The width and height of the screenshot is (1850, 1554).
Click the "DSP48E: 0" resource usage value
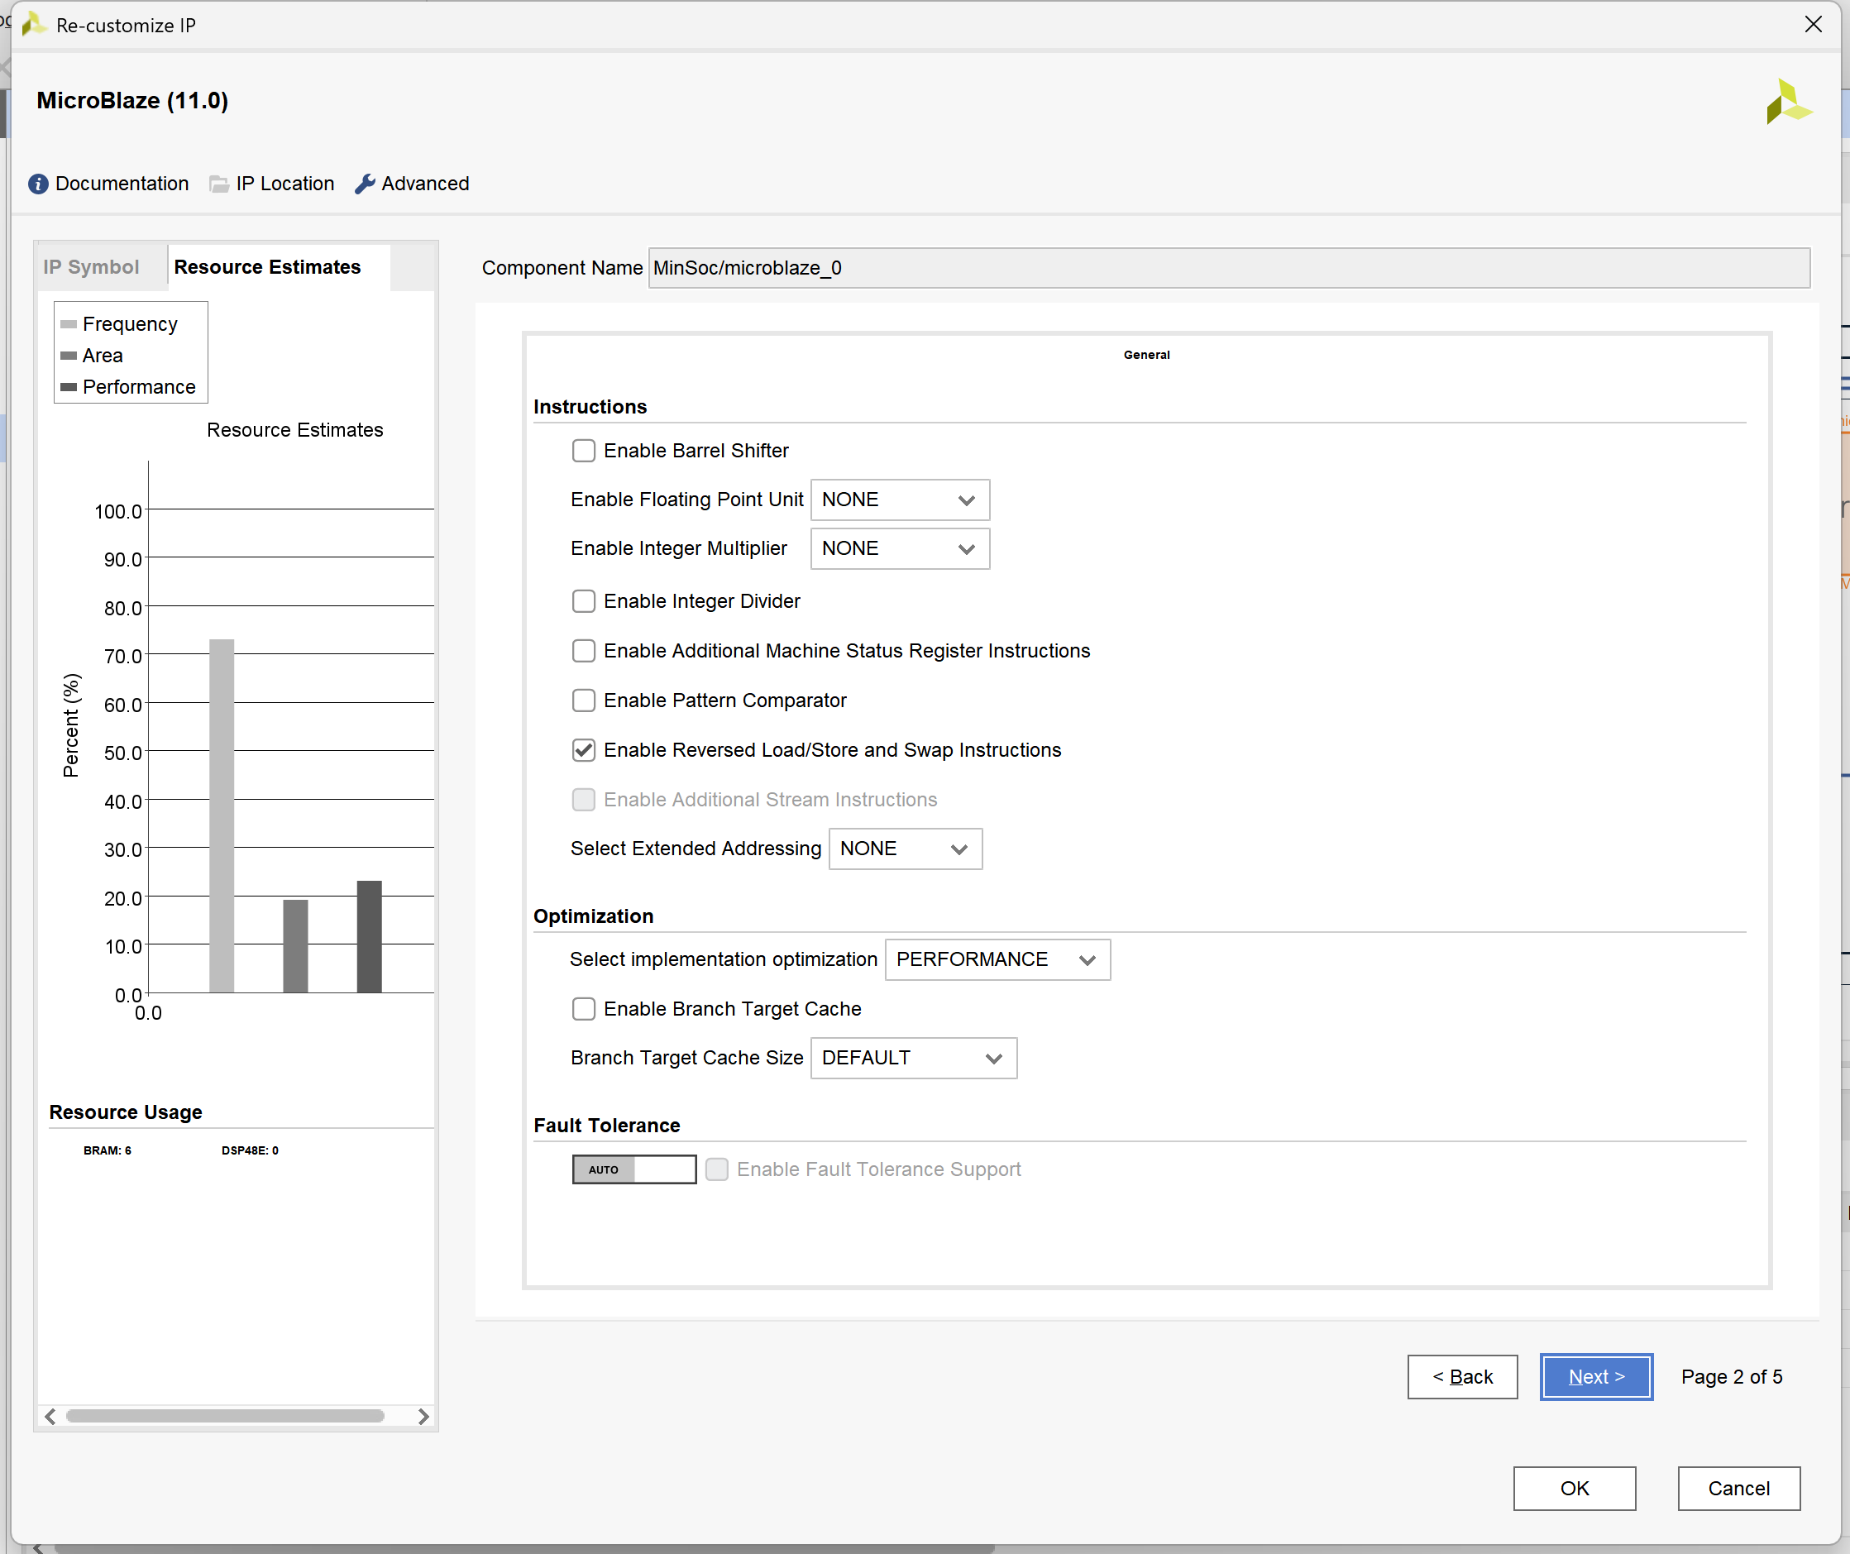251,1150
